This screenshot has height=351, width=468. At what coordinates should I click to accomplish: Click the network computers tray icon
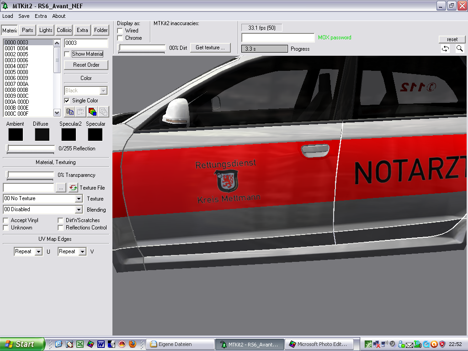(x=377, y=344)
